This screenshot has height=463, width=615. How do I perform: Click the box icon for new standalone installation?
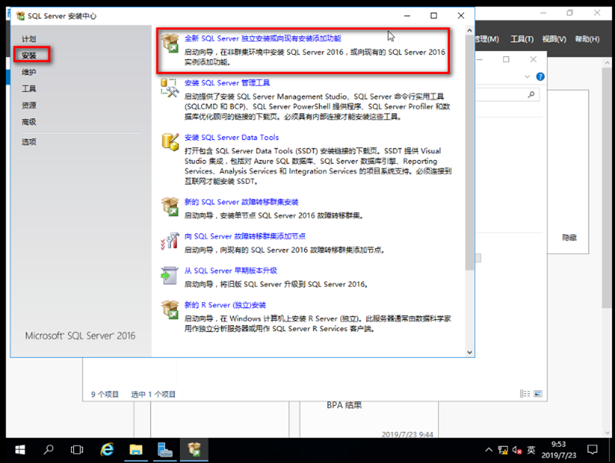(170, 43)
